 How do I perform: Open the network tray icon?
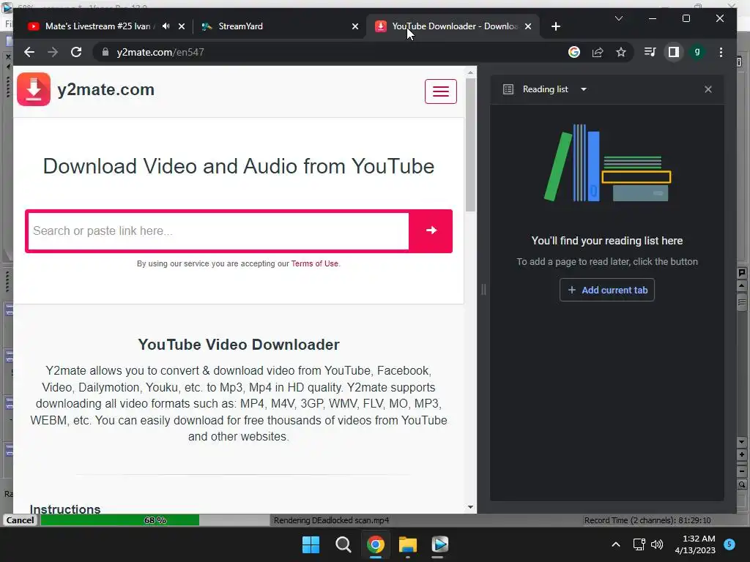pos(639,544)
